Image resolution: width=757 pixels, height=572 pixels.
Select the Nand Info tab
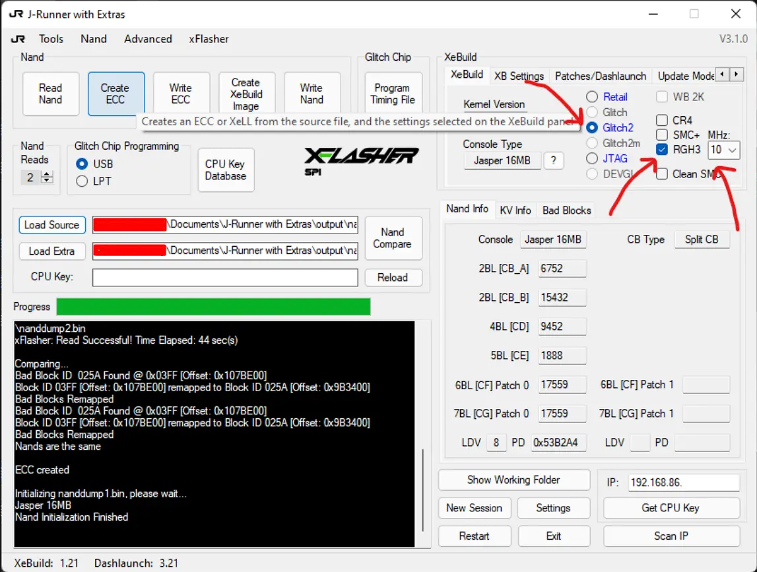[x=467, y=208]
